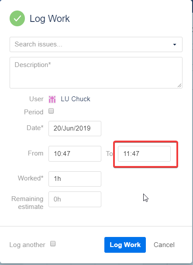Tick the Log another checkbox
This screenshot has height=265, width=193.
53,244
